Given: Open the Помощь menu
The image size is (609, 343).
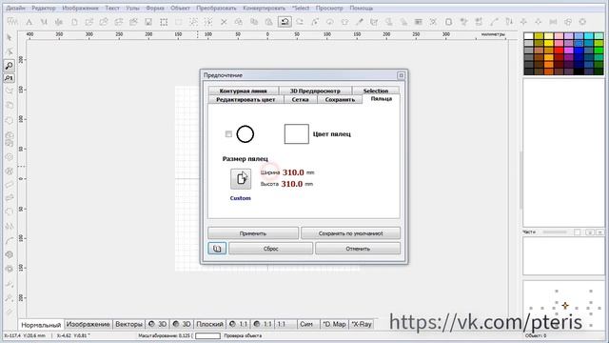Looking at the screenshot, I should point(362,9).
